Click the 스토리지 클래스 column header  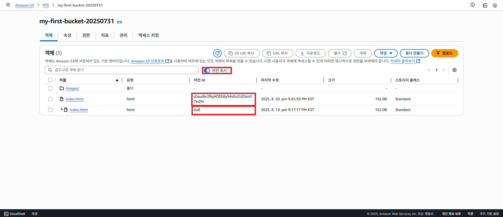407,80
